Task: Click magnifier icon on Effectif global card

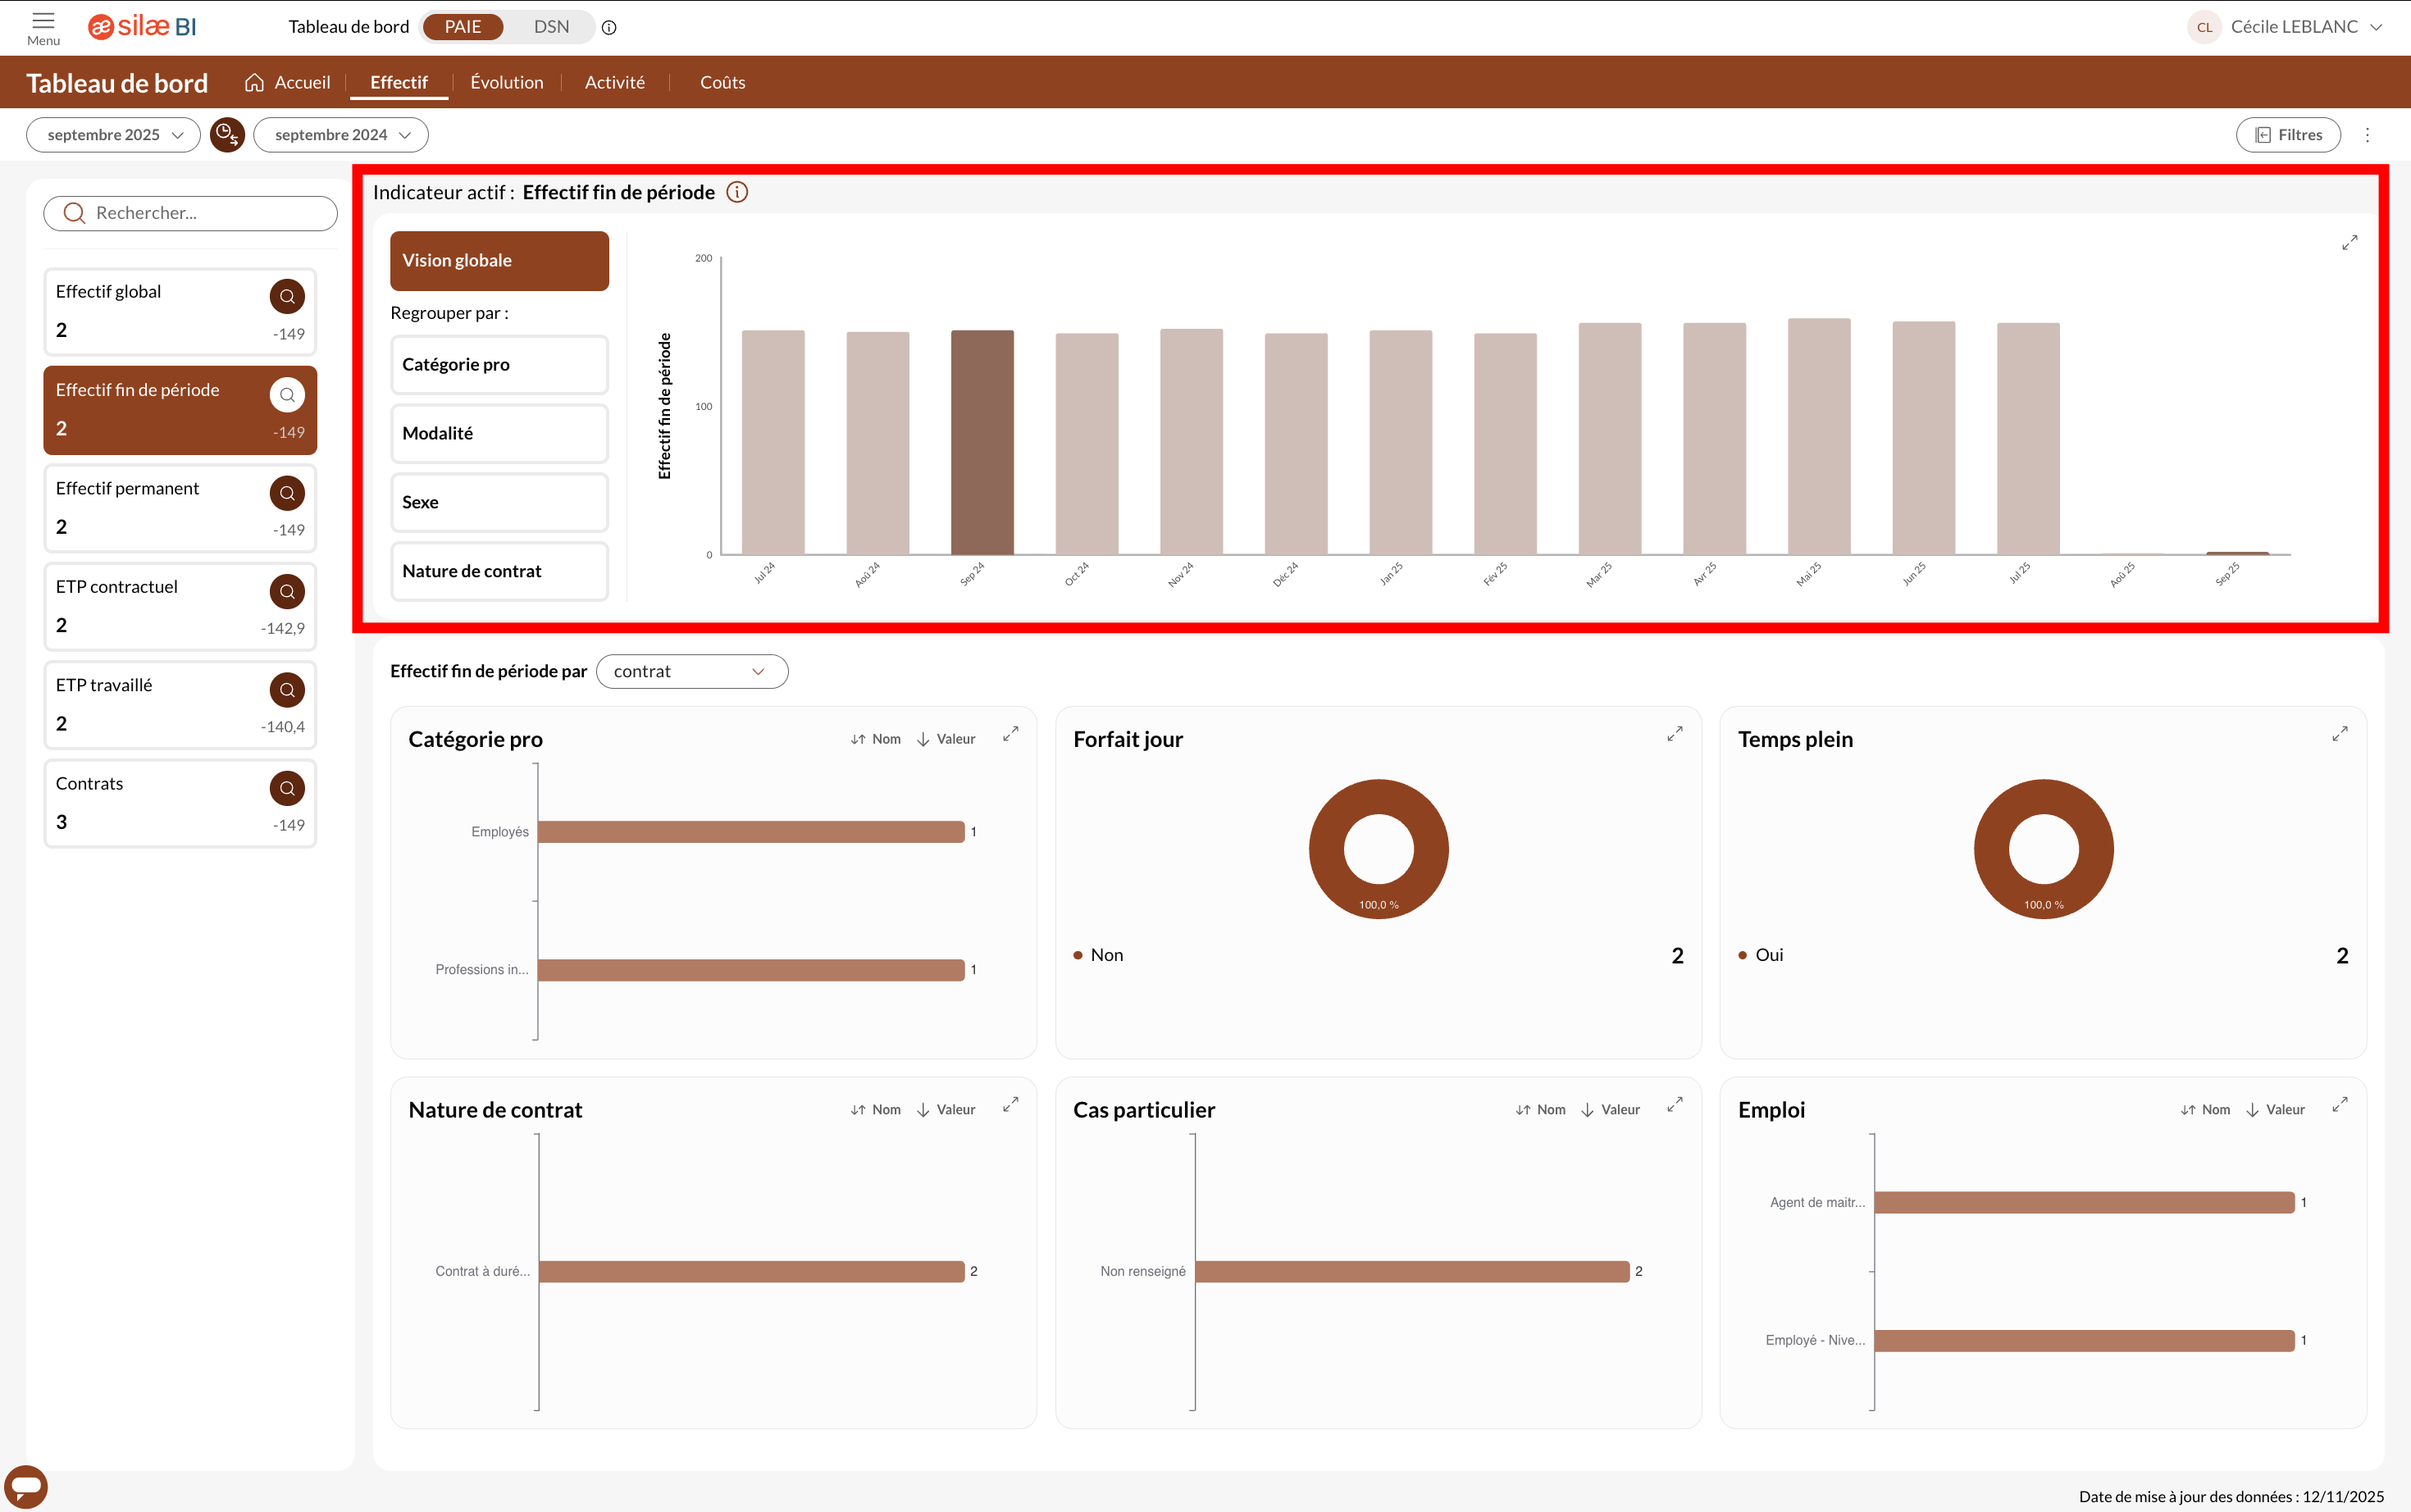Action: [287, 296]
